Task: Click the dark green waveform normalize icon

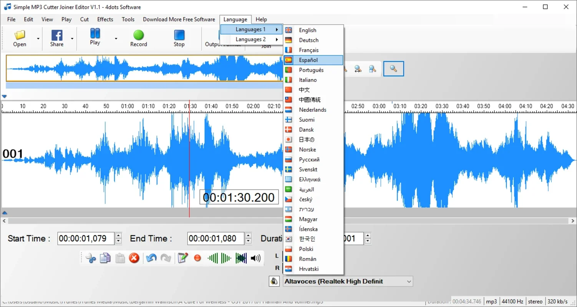Action: pyautogui.click(x=241, y=258)
